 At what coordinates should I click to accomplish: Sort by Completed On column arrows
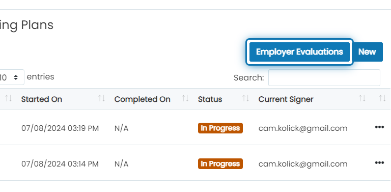(x=185, y=98)
